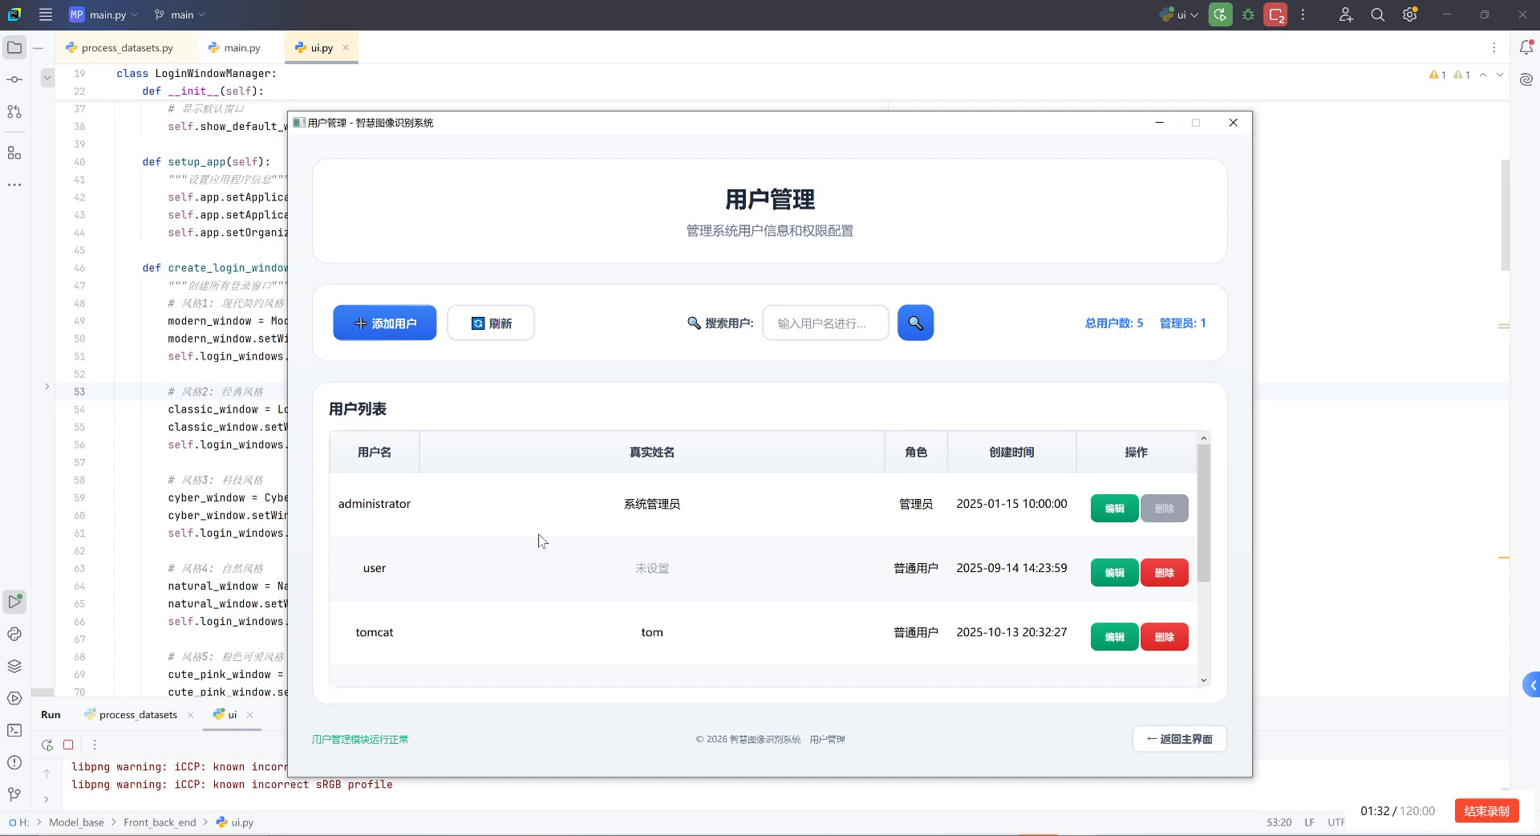Open the Search everywhere magnifier icon
This screenshot has height=836, width=1540.
1378,14
